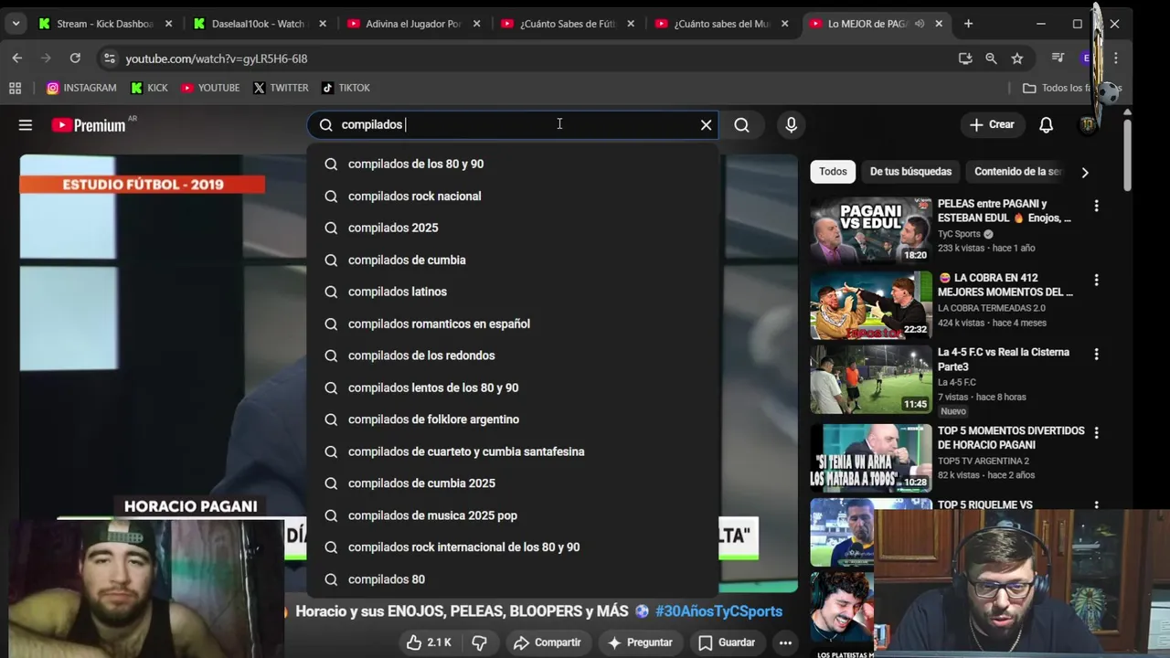Image resolution: width=1170 pixels, height=658 pixels.
Task: Select suggestion "compilados rock nacional"
Action: coord(513,196)
